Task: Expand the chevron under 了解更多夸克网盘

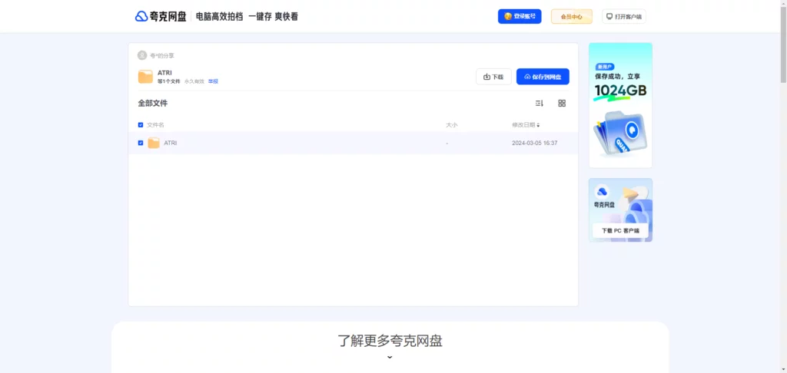Action: 390,357
